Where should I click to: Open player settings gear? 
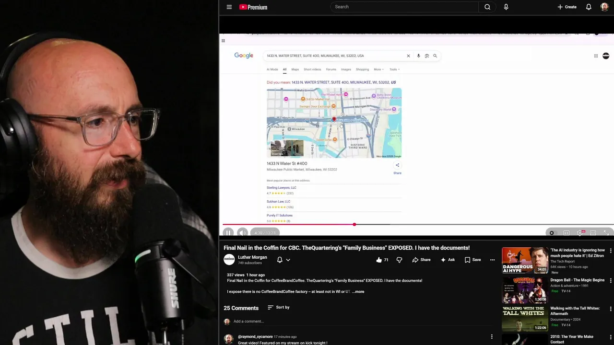[x=580, y=233]
